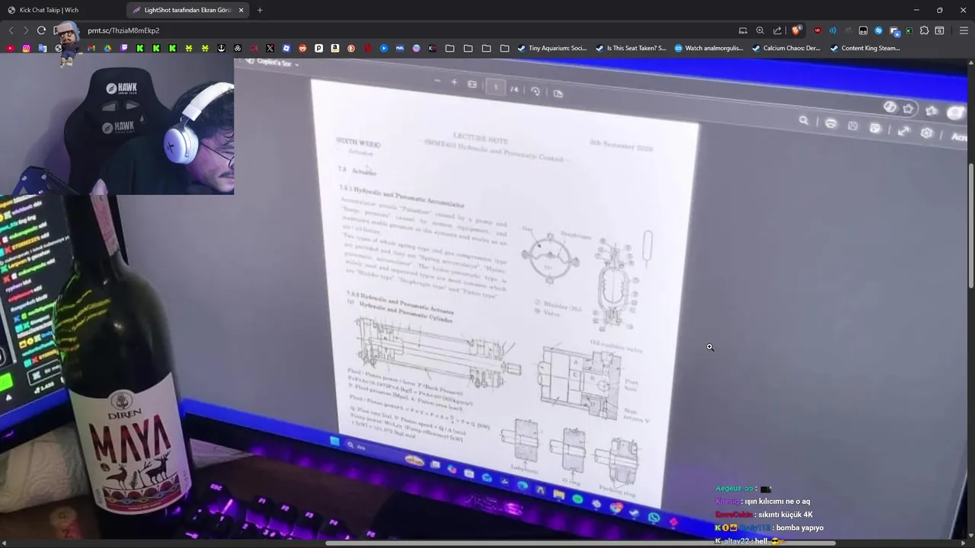Open the Calcium Chaos bookmark
Image resolution: width=975 pixels, height=548 pixels.
click(785, 48)
